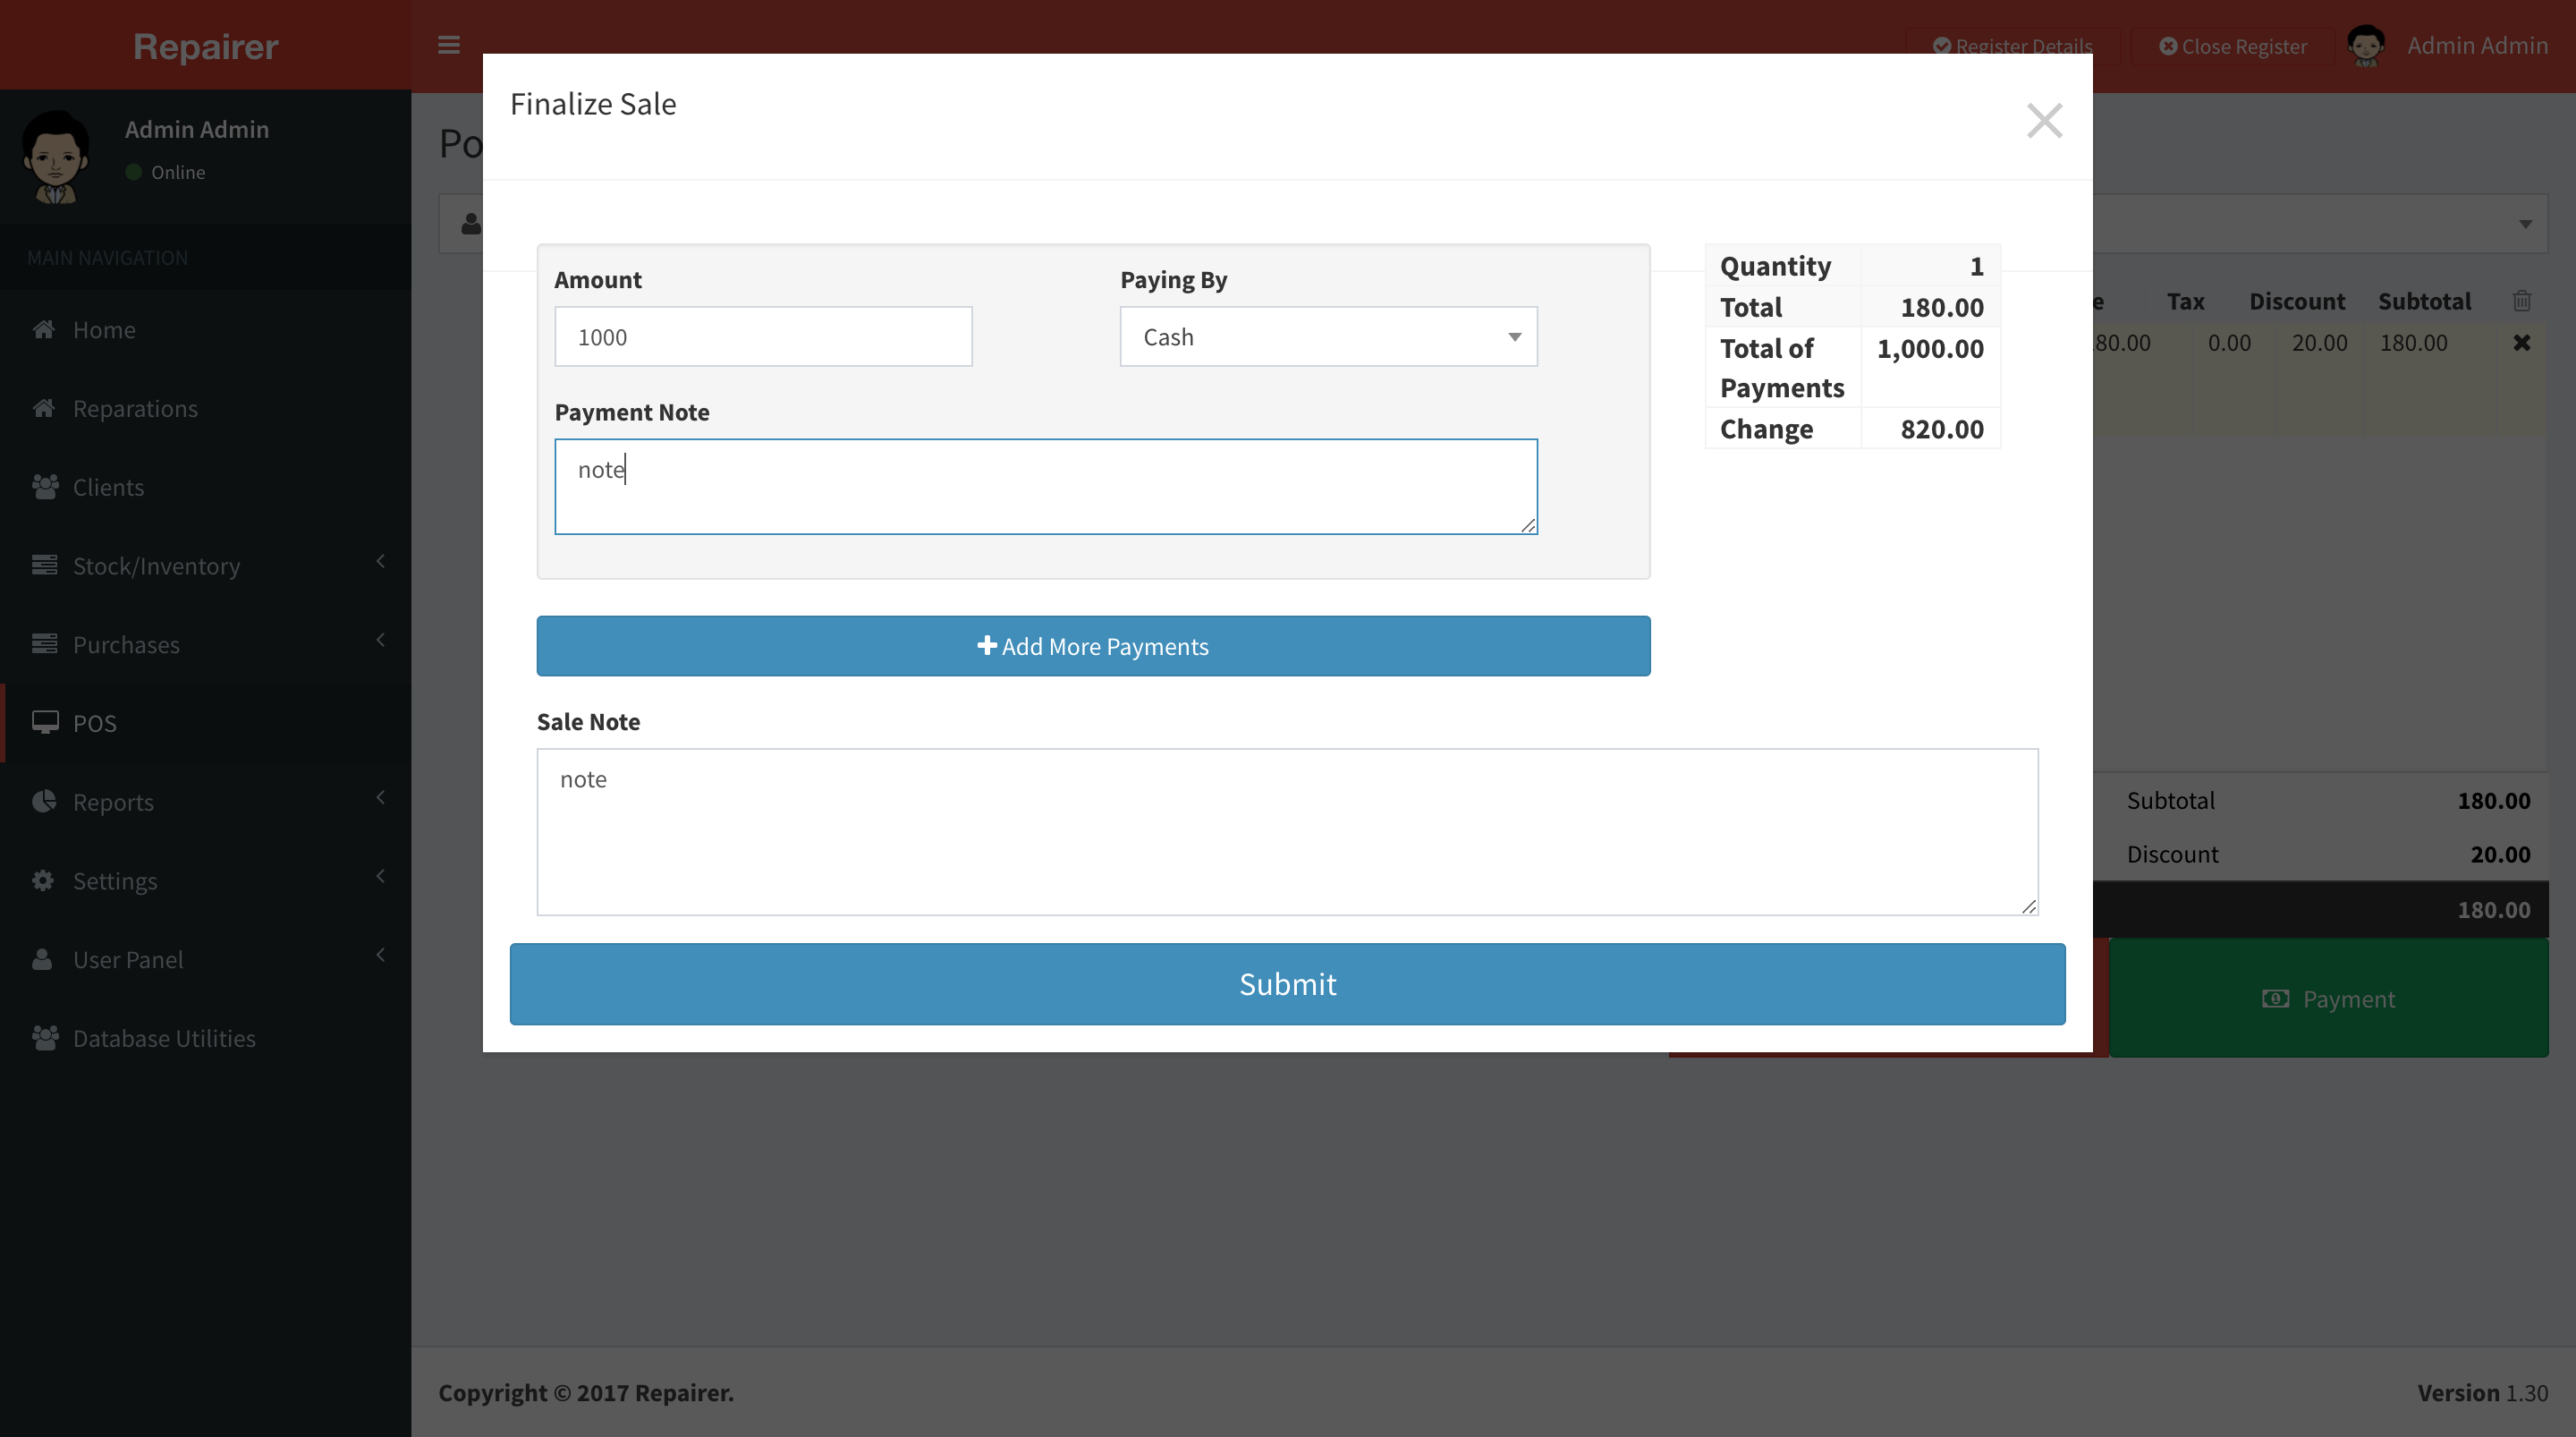Screen dimensions: 2576x1437
Task: Expand the Stock/Inventory menu
Action: pos(205,565)
